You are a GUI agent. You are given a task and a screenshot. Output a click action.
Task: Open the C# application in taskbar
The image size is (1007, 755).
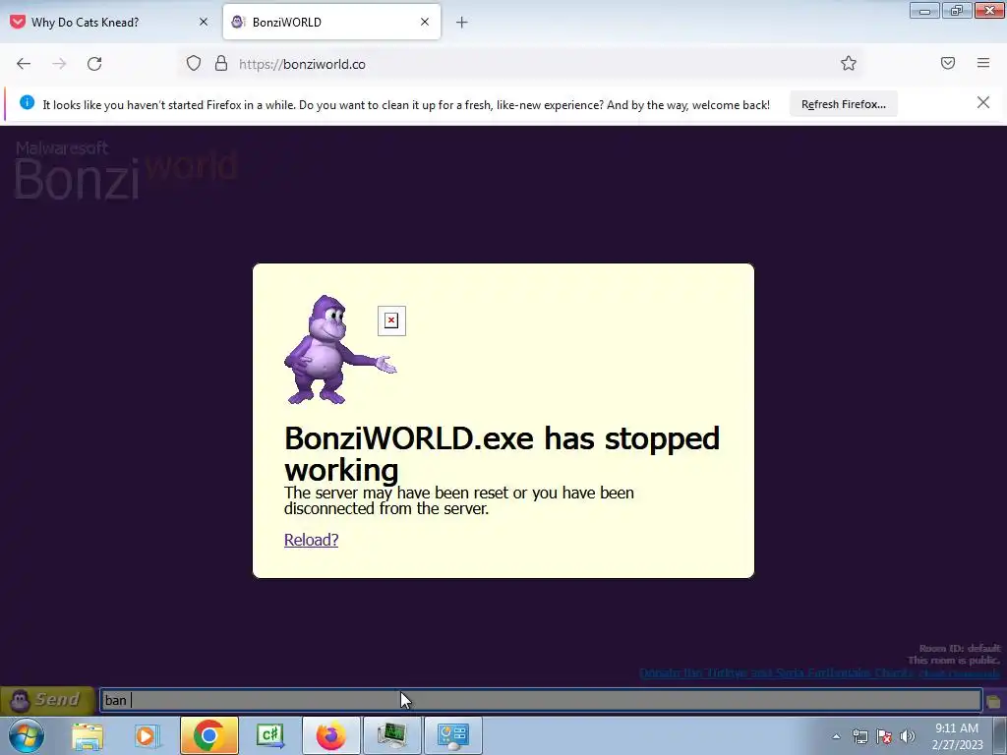(x=269, y=735)
